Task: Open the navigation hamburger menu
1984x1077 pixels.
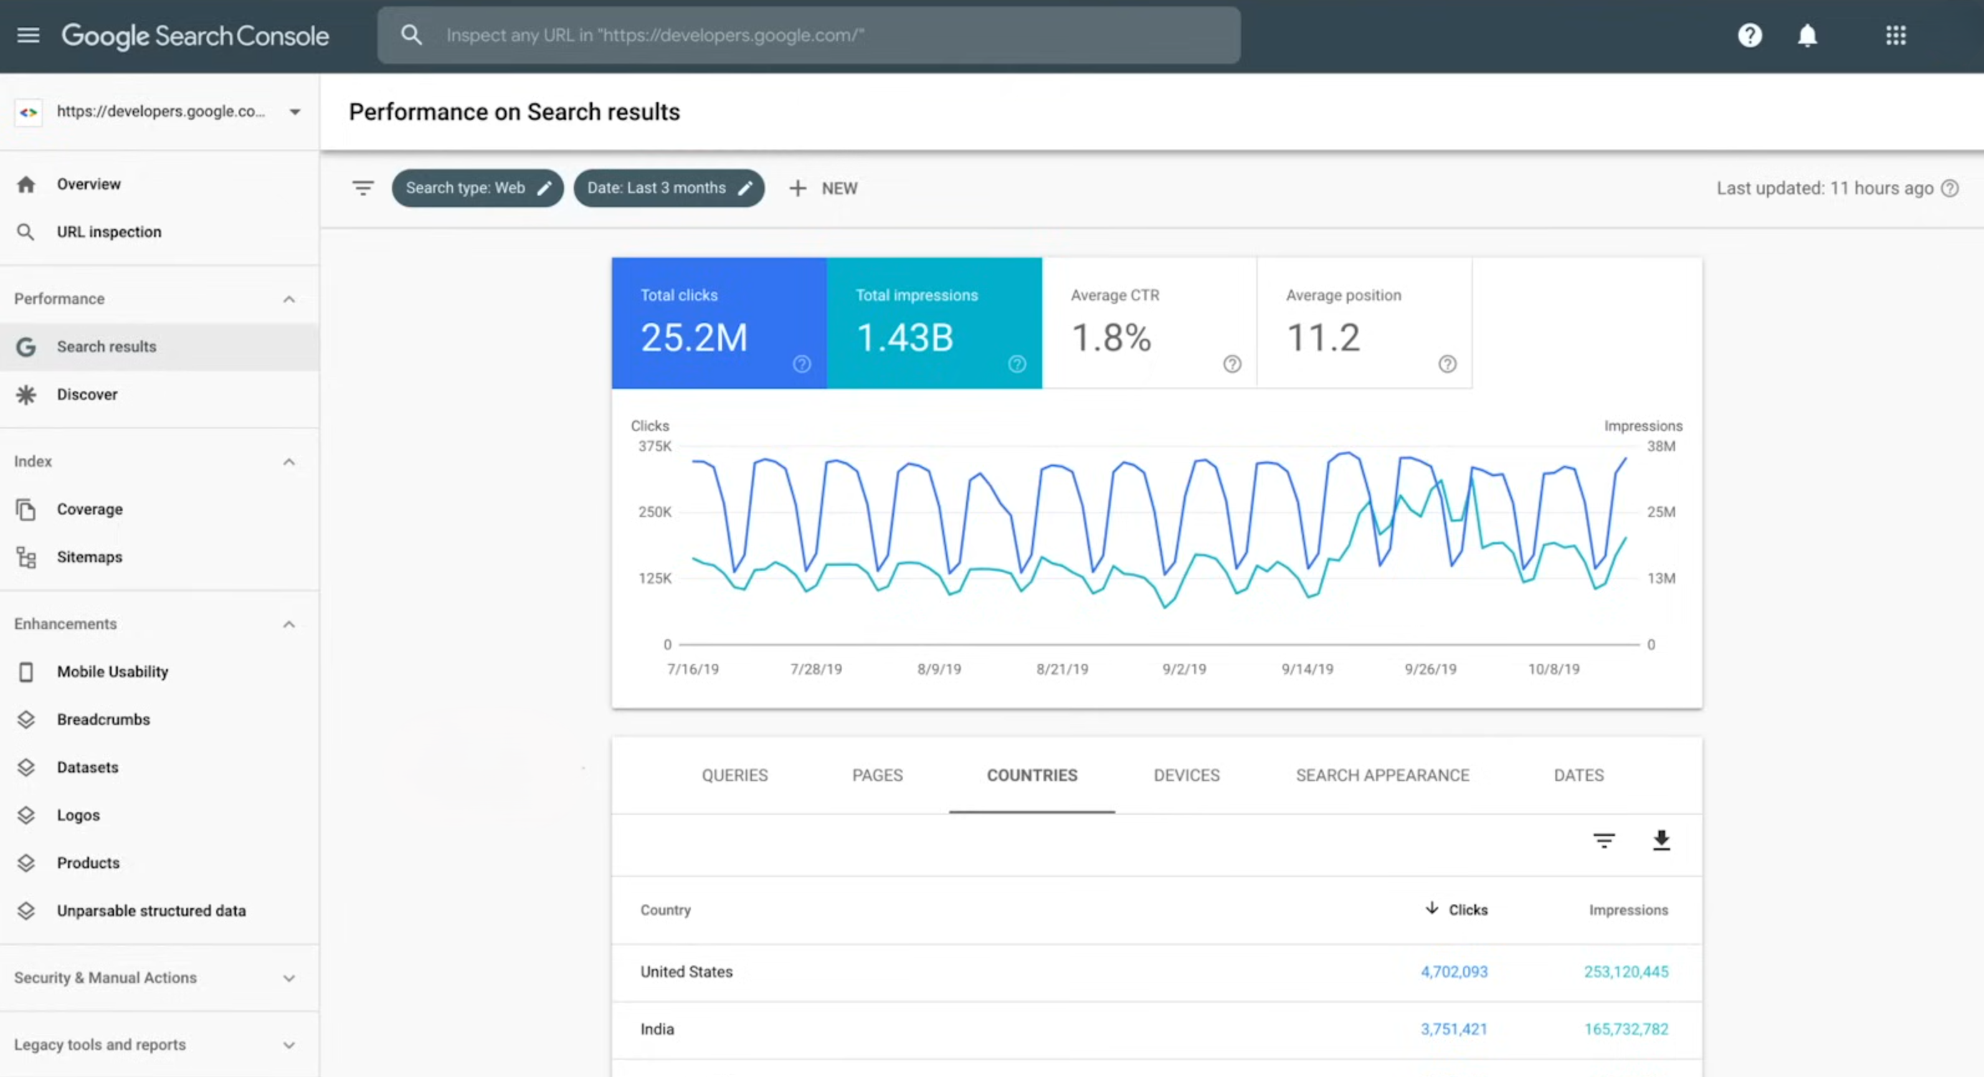Action: 28,35
